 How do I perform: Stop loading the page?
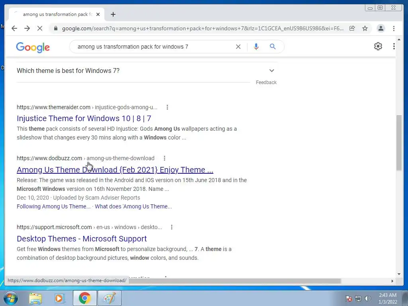coord(39,28)
